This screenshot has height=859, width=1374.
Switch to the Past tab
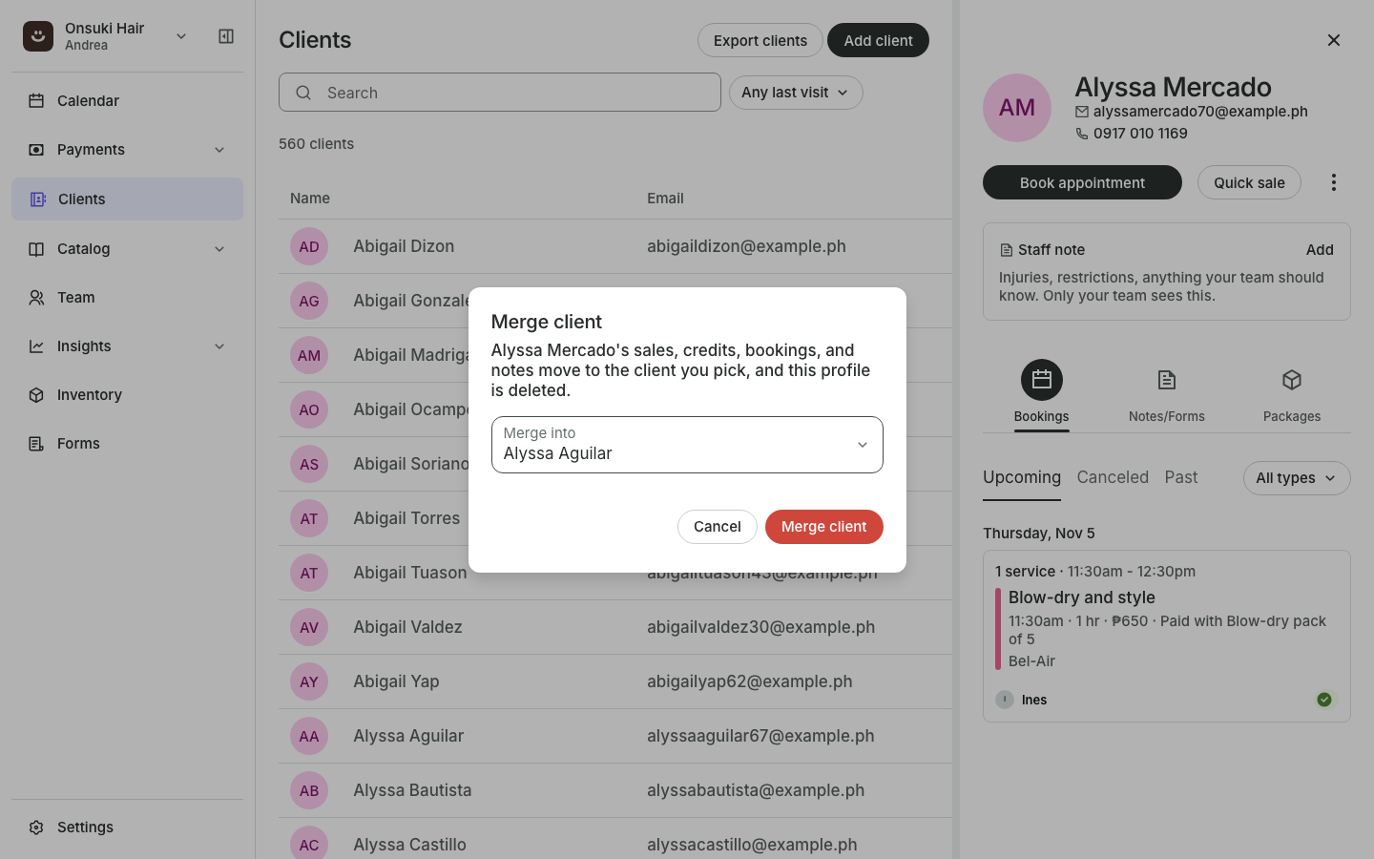[x=1181, y=477]
